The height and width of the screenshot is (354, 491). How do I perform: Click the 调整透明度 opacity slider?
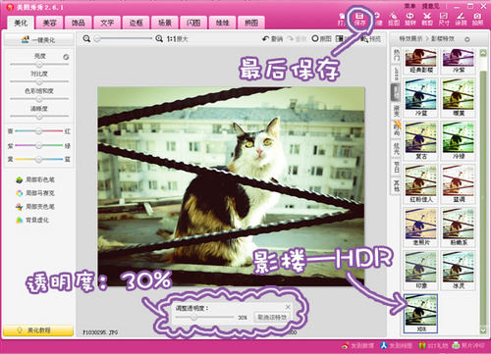click(204, 317)
